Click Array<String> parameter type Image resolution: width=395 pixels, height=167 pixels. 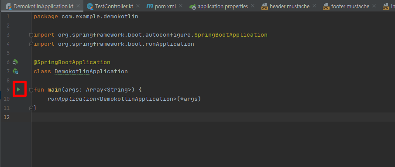tap(109, 89)
